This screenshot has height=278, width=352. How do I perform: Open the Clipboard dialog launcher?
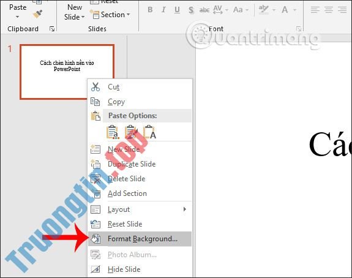tap(52, 29)
